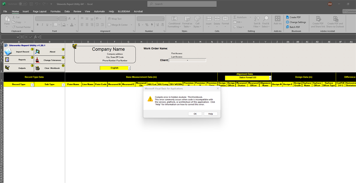The width and height of the screenshot is (356, 183).
Task: Click the Client input field
Action: 187,60
